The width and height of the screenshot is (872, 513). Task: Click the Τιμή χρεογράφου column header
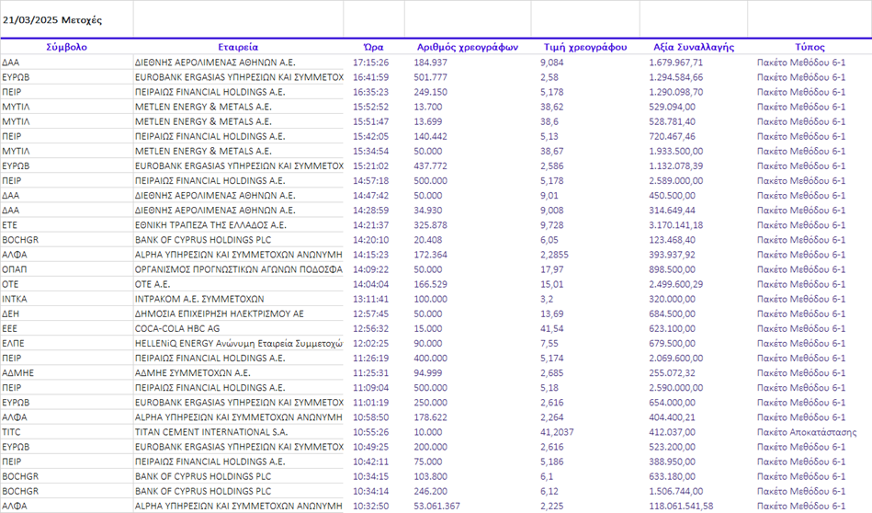click(585, 47)
